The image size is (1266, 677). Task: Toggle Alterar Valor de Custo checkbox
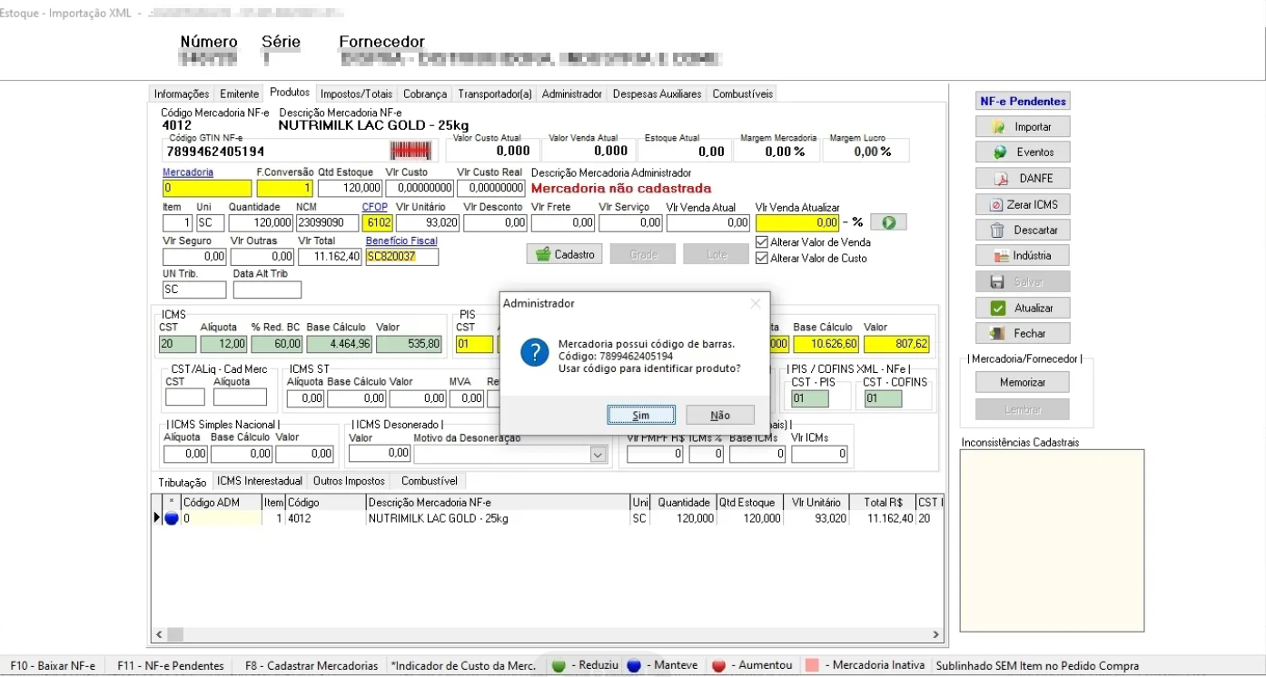[x=762, y=259]
